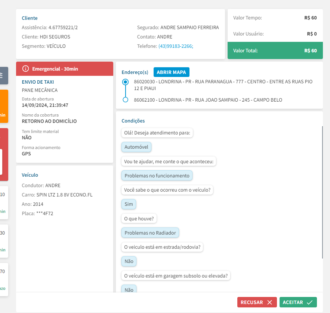The image size is (330, 313).
Task: Click the 'Problemas no funcionamento' answer bubble
Action: pos(157,176)
